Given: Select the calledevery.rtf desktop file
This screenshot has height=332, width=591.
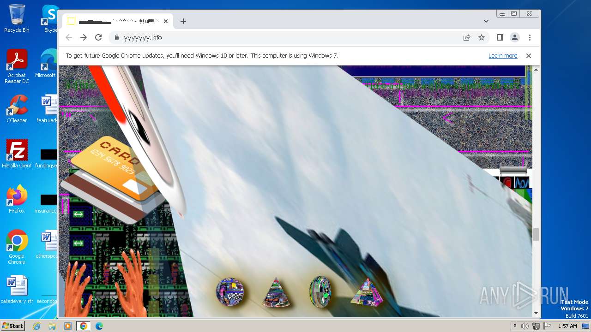Looking at the screenshot, I should pyautogui.click(x=17, y=290).
